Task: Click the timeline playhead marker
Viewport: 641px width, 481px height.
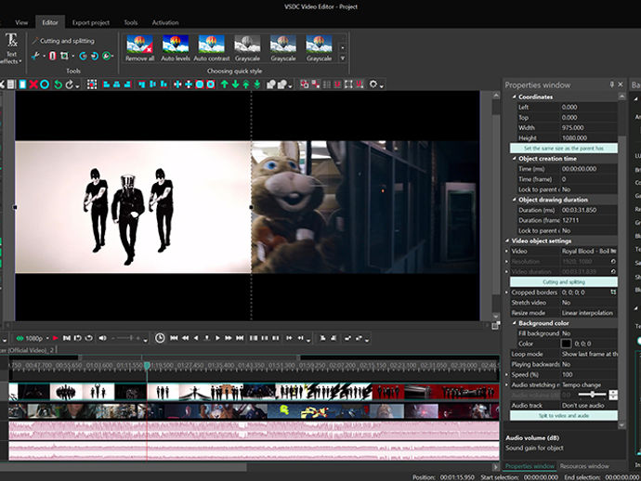Action: [x=147, y=366]
